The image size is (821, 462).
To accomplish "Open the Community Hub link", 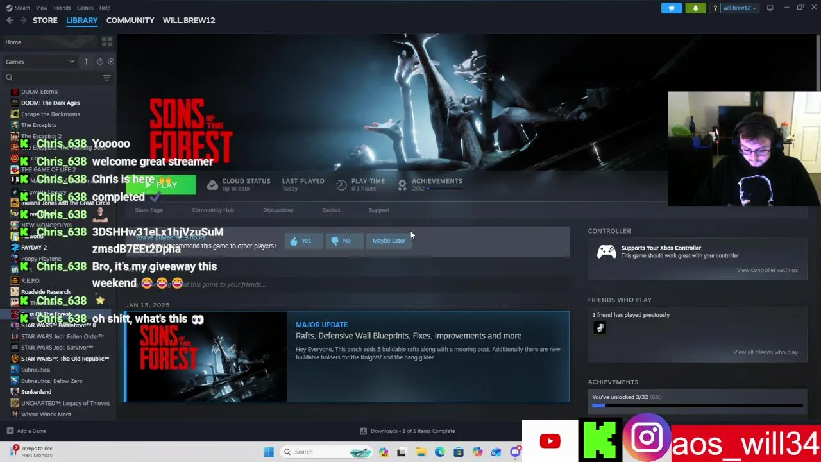I will (x=213, y=210).
